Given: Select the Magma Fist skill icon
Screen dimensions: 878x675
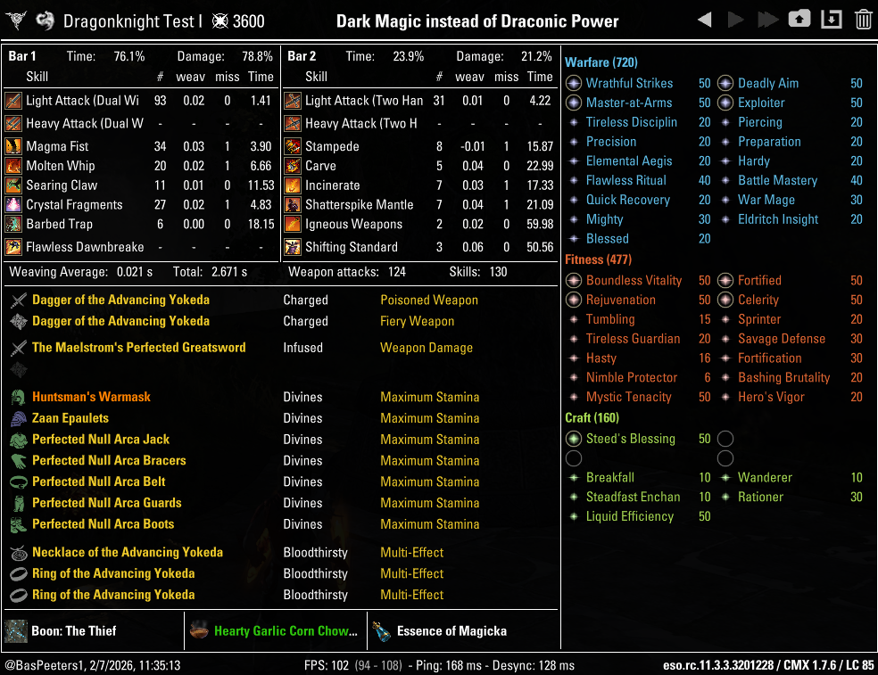Looking at the screenshot, I should (x=14, y=145).
